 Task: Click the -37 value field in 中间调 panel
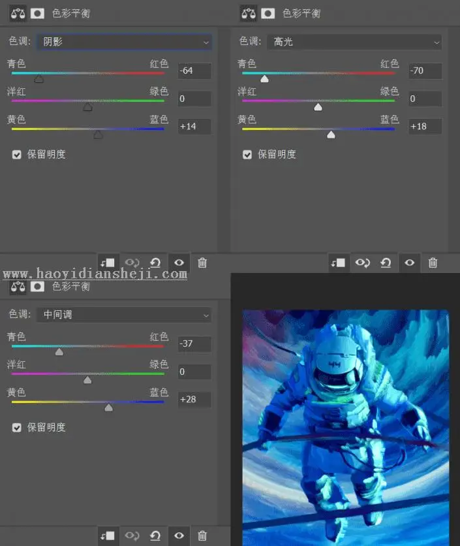[194, 344]
